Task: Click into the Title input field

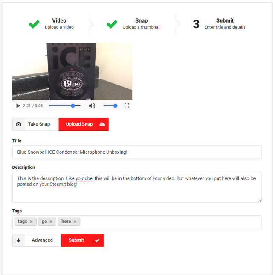Action: pyautogui.click(x=137, y=152)
